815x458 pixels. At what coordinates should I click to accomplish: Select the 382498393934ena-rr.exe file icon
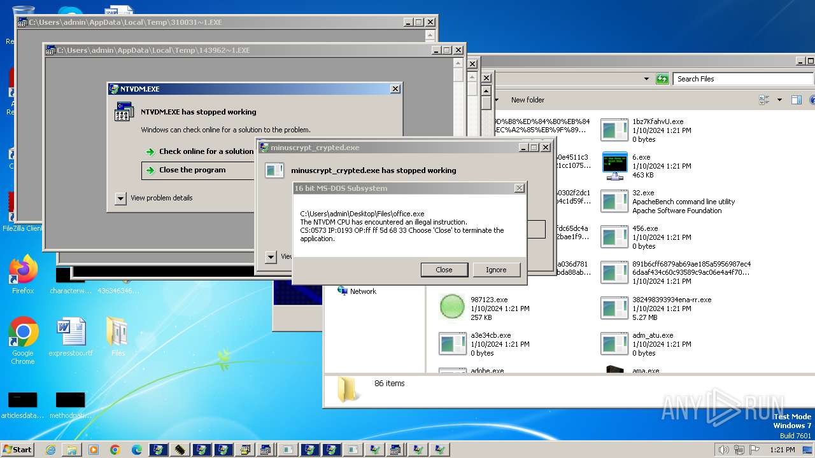tap(614, 308)
